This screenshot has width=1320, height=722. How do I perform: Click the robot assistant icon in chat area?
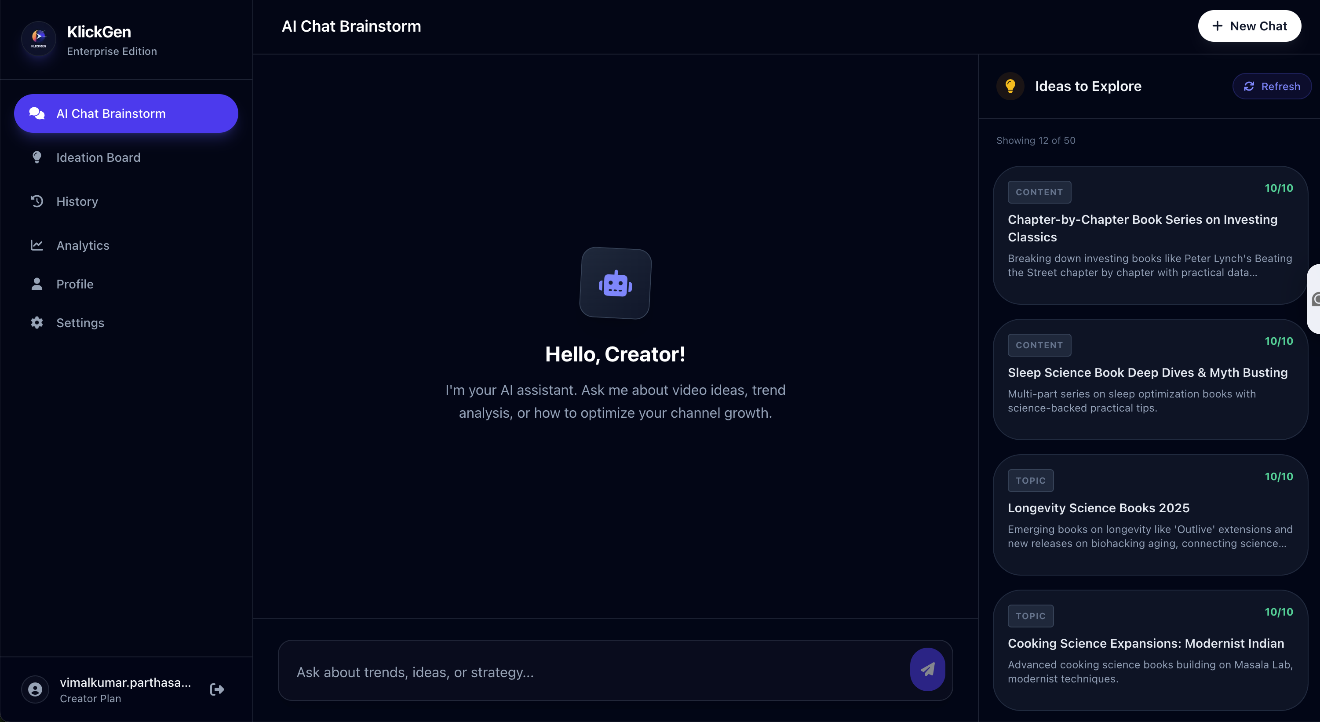pos(615,283)
